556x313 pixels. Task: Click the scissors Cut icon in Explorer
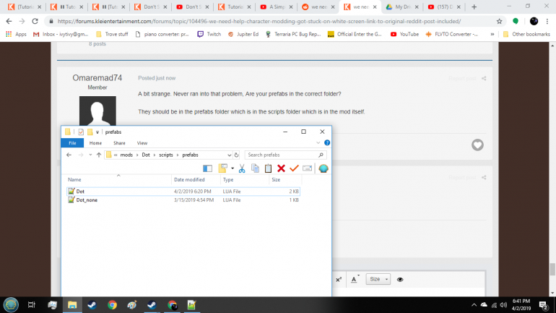click(242, 168)
